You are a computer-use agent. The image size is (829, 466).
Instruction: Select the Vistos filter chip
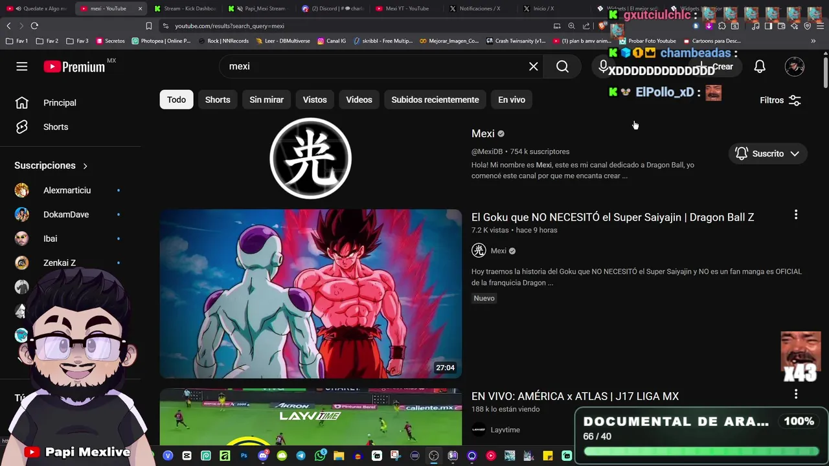click(x=315, y=100)
